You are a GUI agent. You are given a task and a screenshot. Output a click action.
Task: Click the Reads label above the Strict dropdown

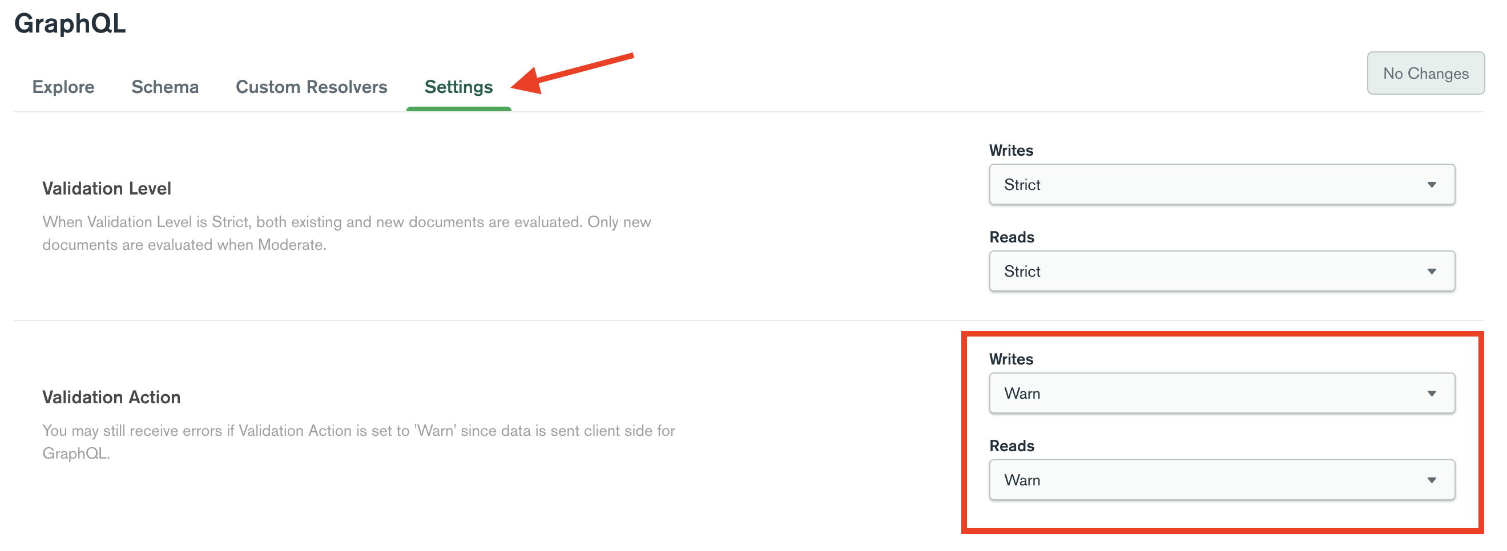pyautogui.click(x=1012, y=237)
